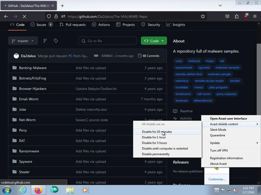Open the Botnets/FritzFrog folder
The image size is (261, 195).
coord(32,78)
